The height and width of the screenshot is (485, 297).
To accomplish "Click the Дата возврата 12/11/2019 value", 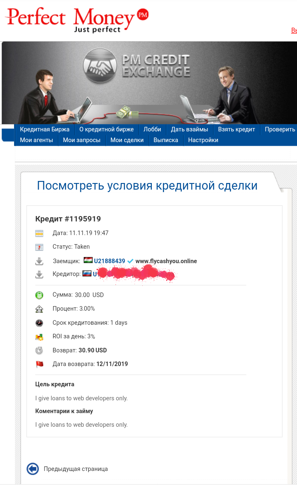I will tap(112, 364).
